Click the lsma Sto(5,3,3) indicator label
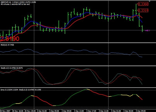Viewport: 156px width, 112px height. coord(21,90)
